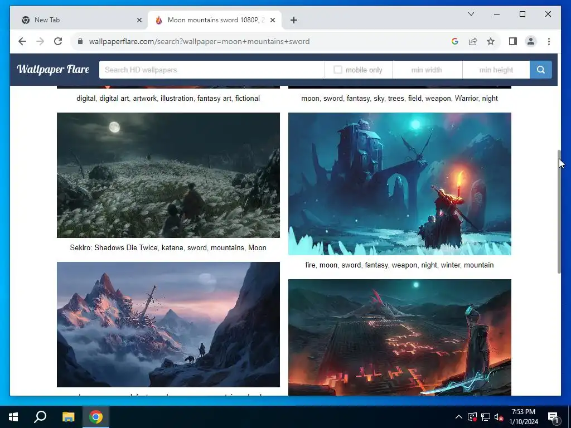Reload the current page
This screenshot has width=571, height=428.
tap(58, 41)
